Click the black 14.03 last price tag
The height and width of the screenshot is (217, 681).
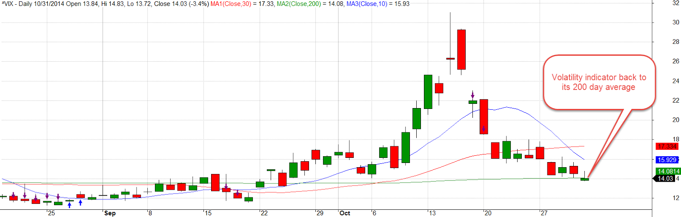(x=665, y=179)
